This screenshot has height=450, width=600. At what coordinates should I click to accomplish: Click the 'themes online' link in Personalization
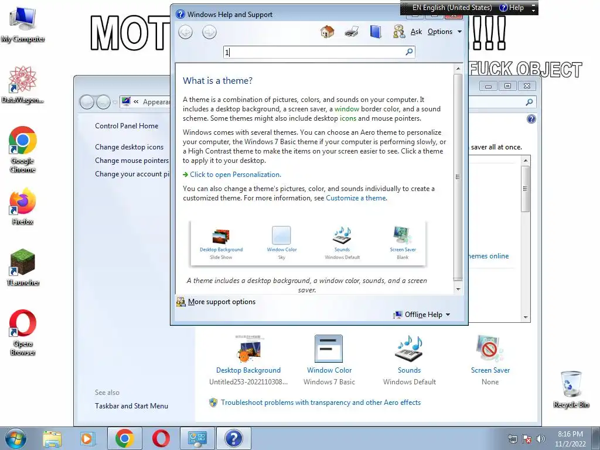(489, 256)
